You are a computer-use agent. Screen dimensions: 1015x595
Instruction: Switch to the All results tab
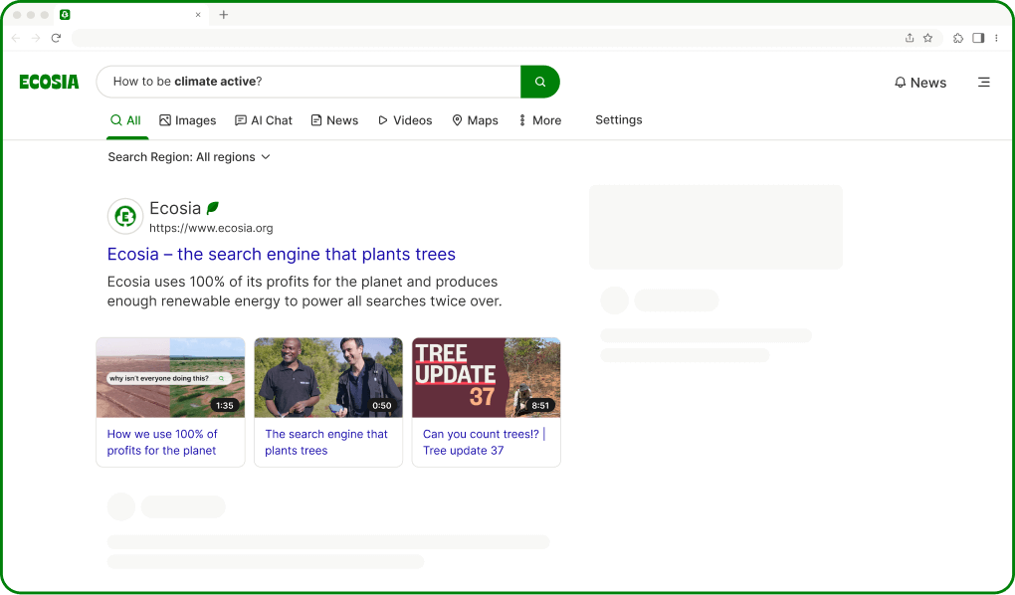click(x=126, y=119)
